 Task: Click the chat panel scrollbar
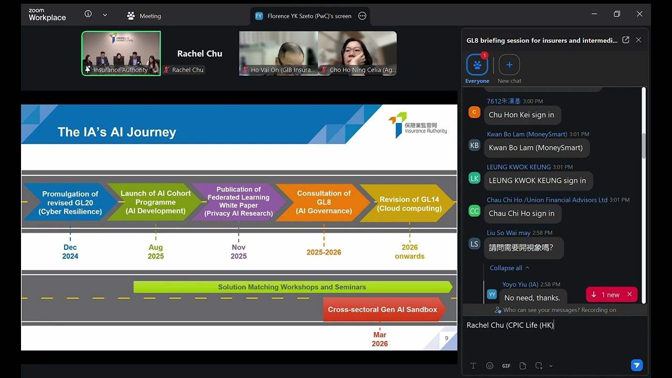pyautogui.click(x=644, y=145)
